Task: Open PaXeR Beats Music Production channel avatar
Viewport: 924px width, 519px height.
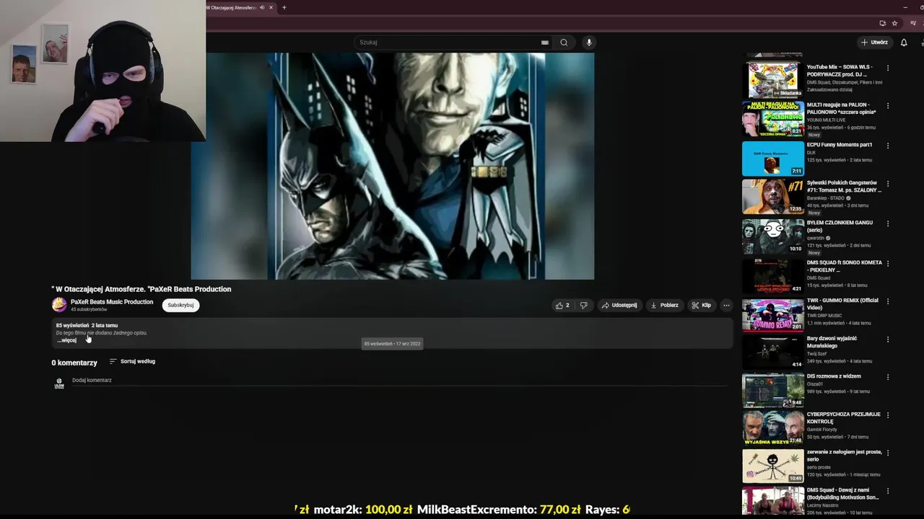Action: click(59, 305)
